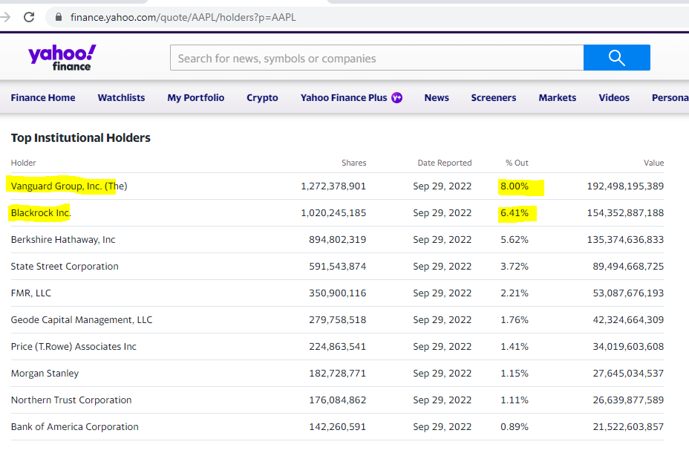The width and height of the screenshot is (689, 459).
Task: Focus the news and symbols search field
Action: [376, 58]
